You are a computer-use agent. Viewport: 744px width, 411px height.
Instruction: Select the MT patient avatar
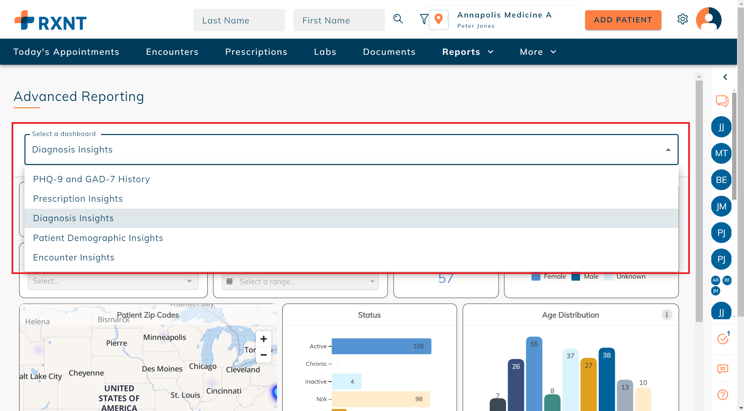click(x=721, y=153)
